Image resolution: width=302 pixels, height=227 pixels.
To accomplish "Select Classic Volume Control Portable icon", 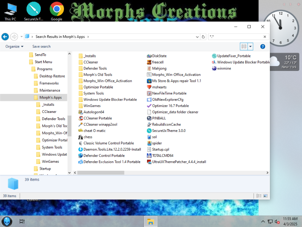I will click(x=81, y=143).
